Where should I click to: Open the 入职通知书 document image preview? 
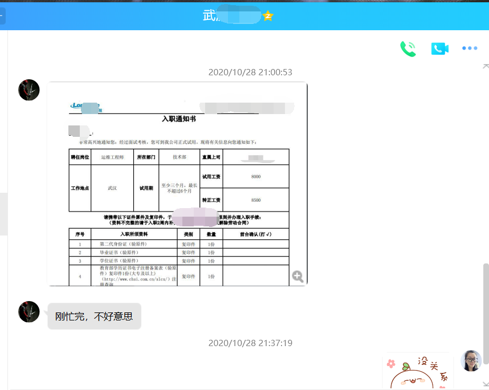[x=177, y=184]
